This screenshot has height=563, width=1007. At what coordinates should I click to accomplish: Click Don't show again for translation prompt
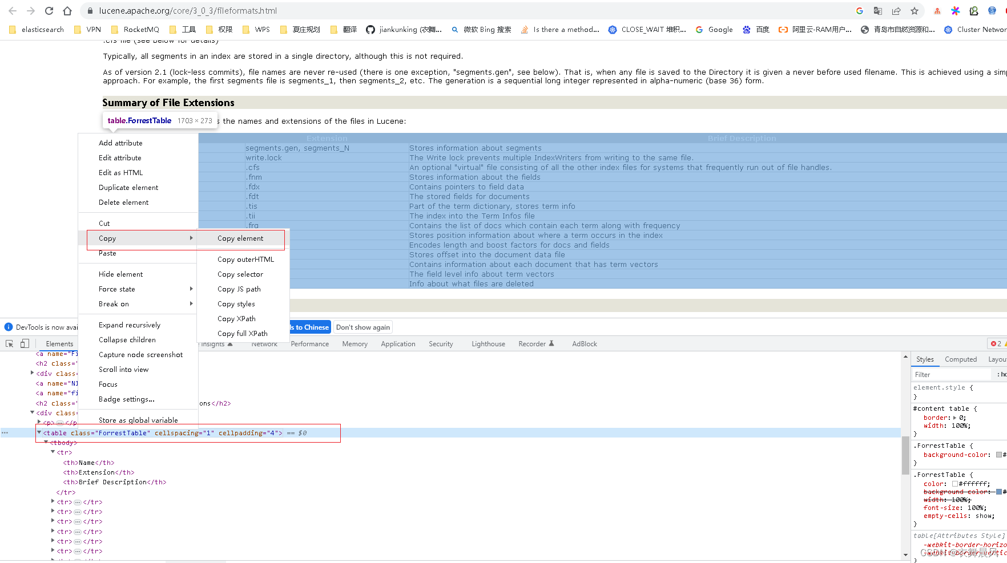362,327
